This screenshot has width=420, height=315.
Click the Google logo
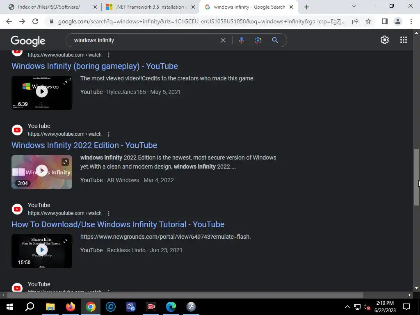pos(28,41)
